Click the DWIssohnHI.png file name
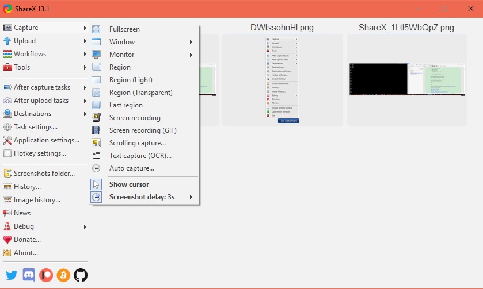Image resolution: width=483 pixels, height=289 pixels. pos(282,28)
